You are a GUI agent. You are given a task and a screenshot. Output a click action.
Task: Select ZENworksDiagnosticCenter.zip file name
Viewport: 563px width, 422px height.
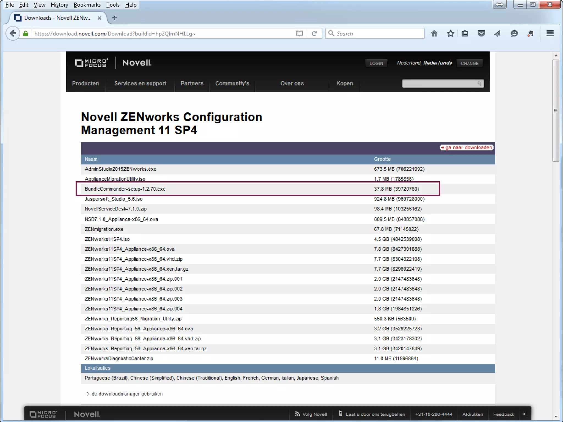[x=119, y=359]
